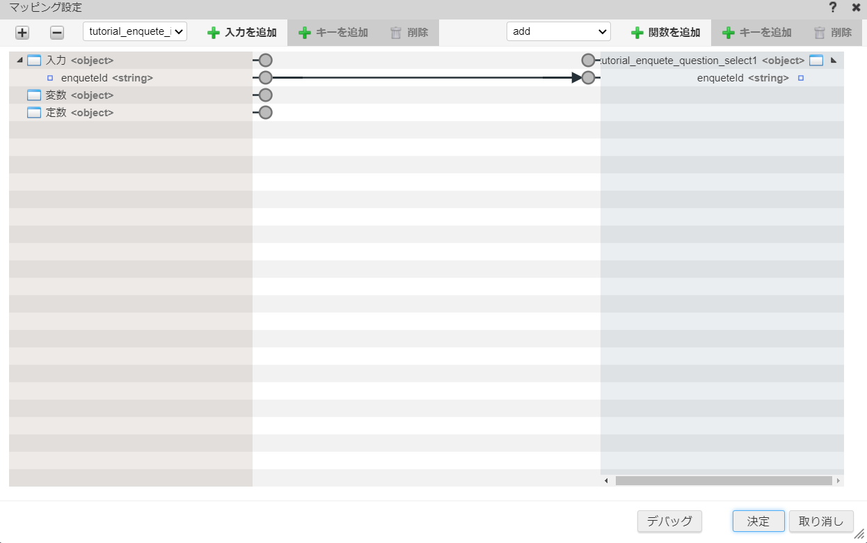Click the right キーを追加 button
867x543 pixels.
tap(756, 33)
